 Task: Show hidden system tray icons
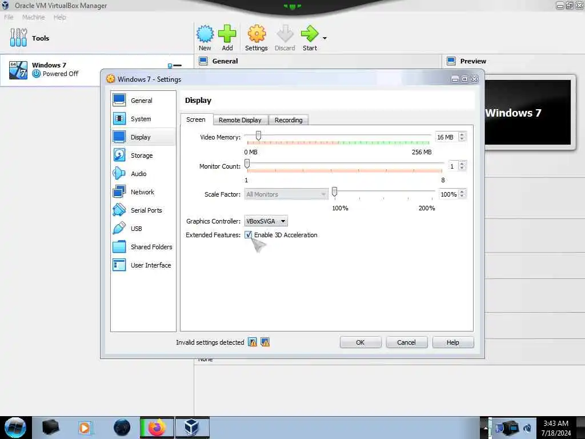click(x=486, y=428)
